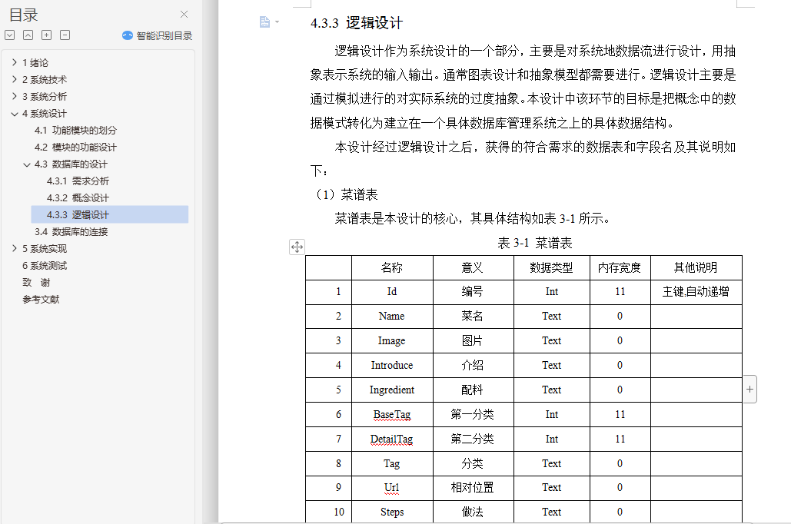Click the first outline toolbar icon with down arrow
The width and height of the screenshot is (791, 524).
[9, 35]
